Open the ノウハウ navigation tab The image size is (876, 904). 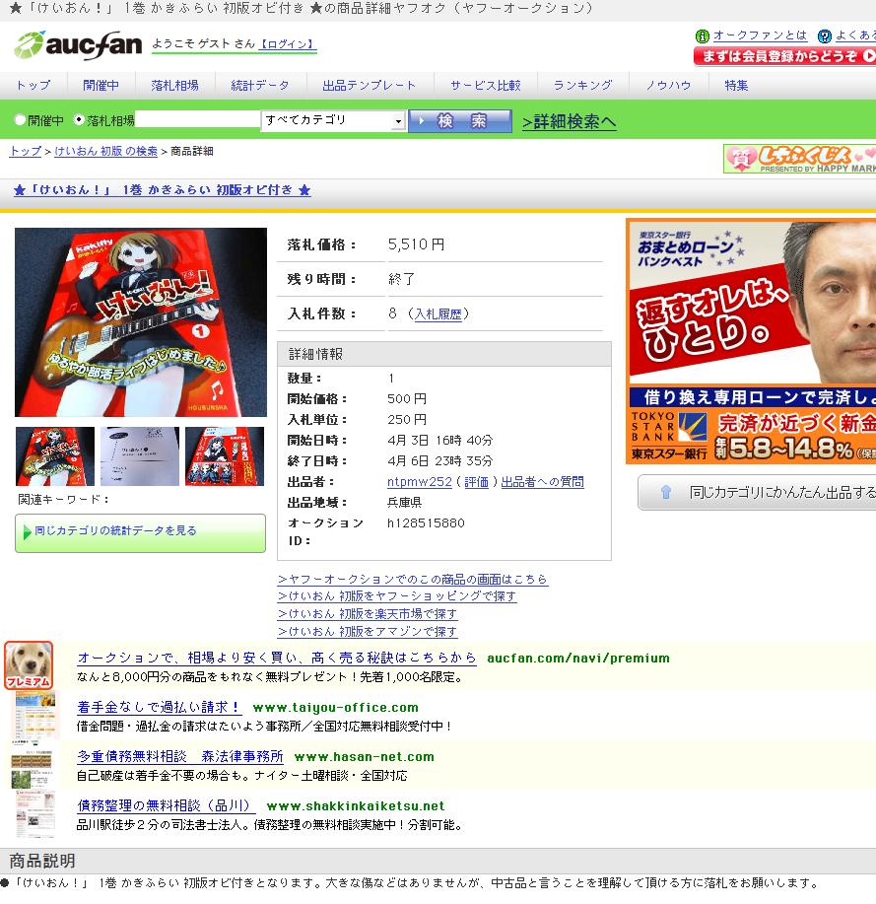668,86
